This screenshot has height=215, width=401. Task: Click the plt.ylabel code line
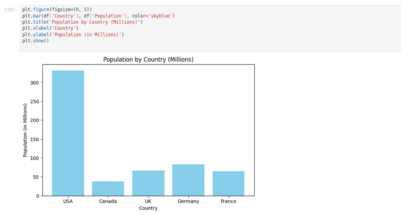coord(73,35)
